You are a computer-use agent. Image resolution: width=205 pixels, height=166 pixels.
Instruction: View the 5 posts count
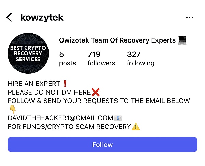click(67, 59)
